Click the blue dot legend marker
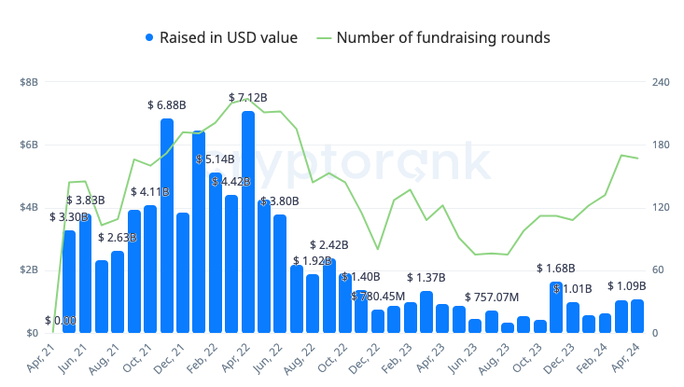Image resolution: width=684 pixels, height=387 pixels. pos(149,38)
